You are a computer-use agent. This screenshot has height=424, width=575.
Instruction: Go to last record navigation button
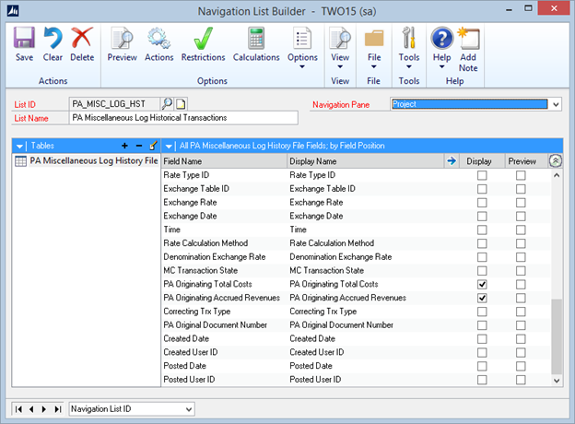[57, 408]
